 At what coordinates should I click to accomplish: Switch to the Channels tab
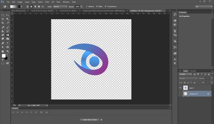193,71
